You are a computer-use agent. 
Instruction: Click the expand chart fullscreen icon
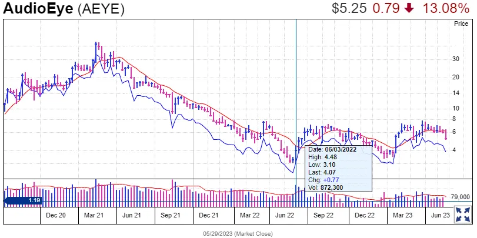pos(462,214)
